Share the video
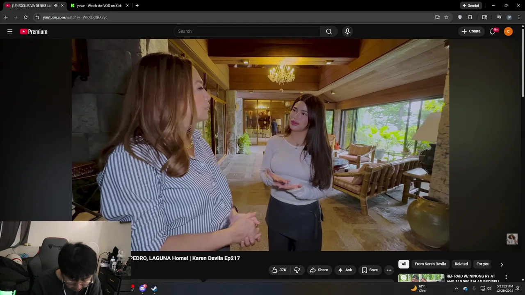Viewport: 525px width, 295px height. [x=319, y=270]
